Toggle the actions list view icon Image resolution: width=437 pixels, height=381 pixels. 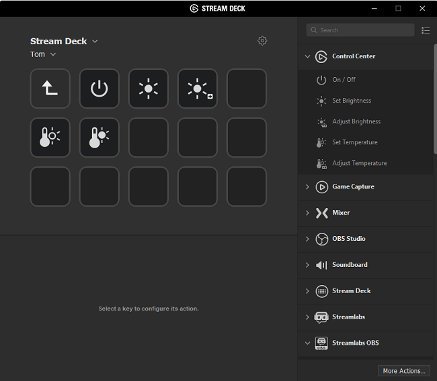[426, 30]
